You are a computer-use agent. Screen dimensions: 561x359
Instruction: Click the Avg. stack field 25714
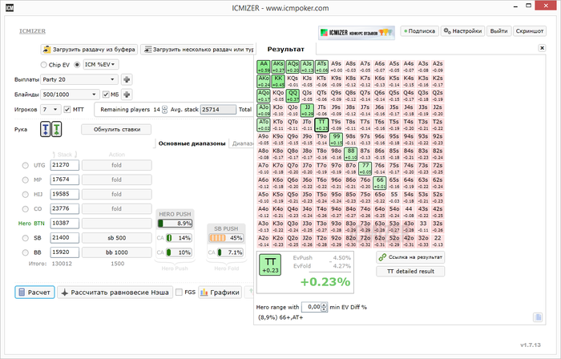click(x=218, y=110)
